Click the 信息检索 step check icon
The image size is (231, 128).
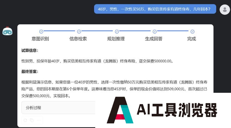(79, 32)
